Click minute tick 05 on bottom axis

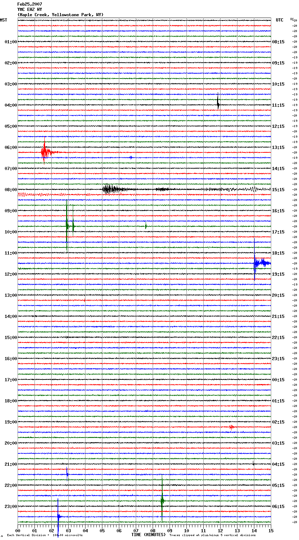102,530
